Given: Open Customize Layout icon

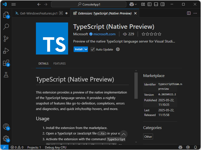Looking at the screenshot, I should click(143, 4).
